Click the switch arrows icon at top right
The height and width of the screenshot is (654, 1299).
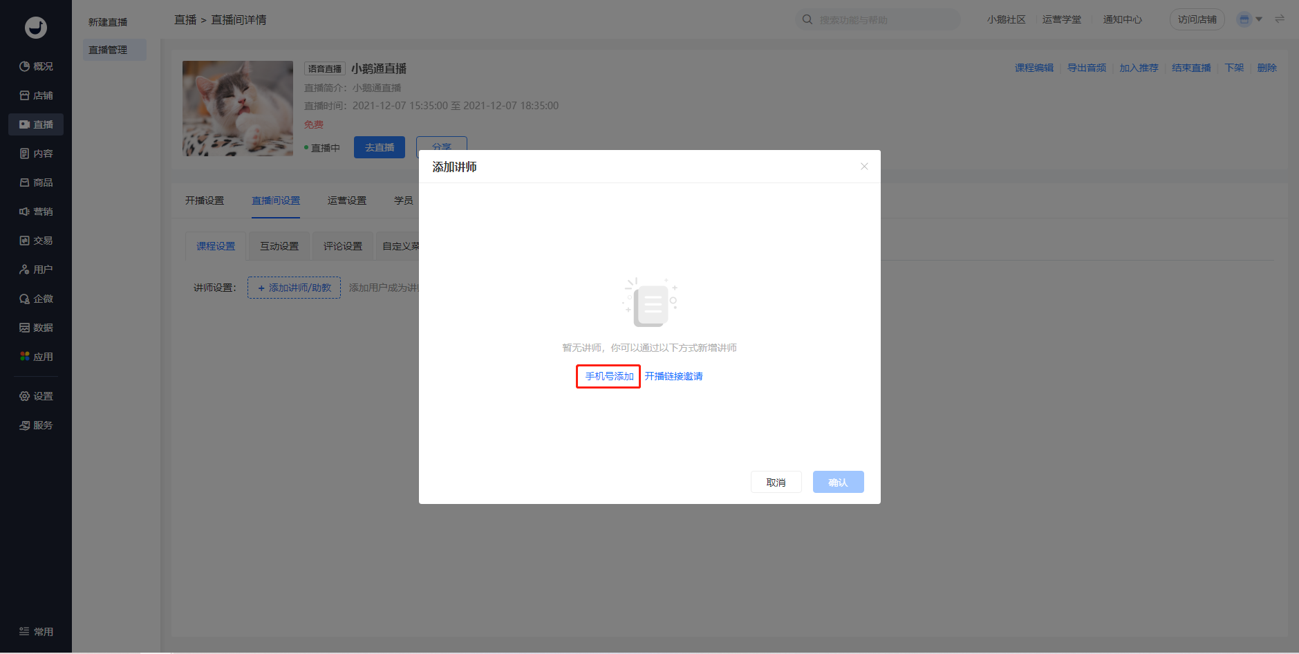(x=1280, y=19)
